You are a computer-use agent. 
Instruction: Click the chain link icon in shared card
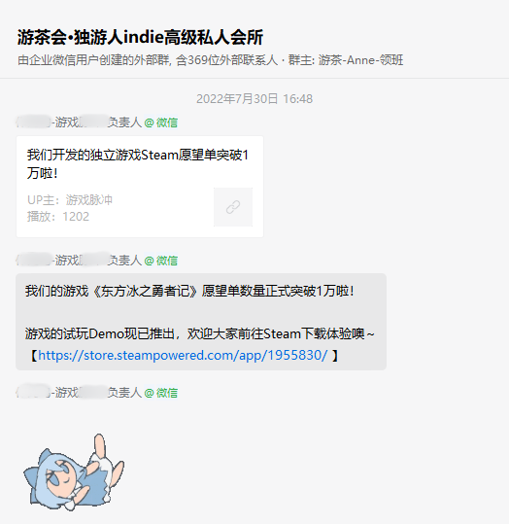[x=233, y=207]
